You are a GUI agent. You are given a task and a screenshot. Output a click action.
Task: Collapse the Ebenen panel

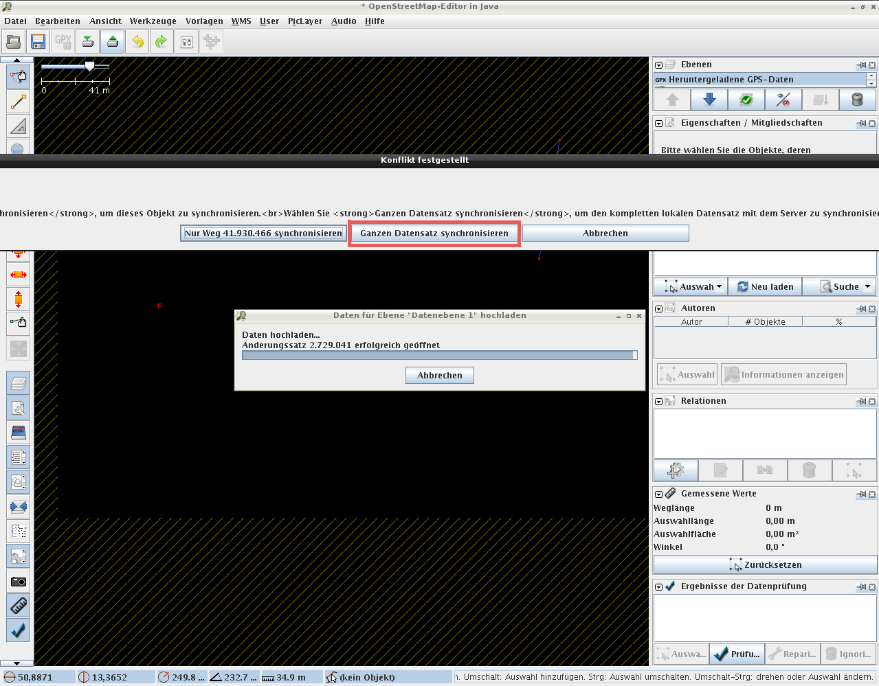tap(659, 65)
